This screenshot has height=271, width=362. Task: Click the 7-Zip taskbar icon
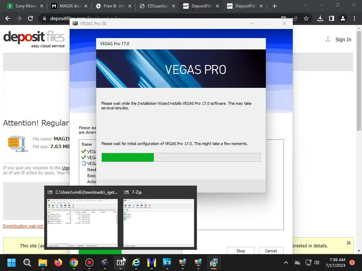[120, 263]
